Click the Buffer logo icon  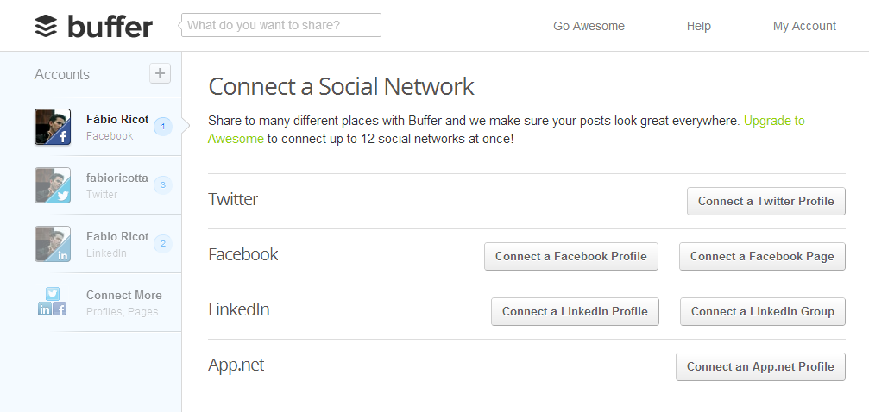pyautogui.click(x=46, y=26)
